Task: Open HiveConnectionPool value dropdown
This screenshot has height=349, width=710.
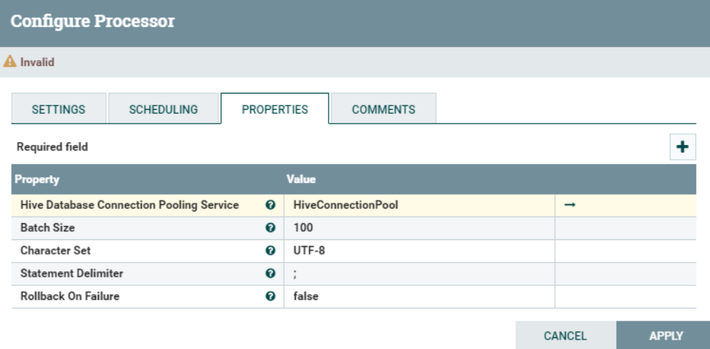Action: [419, 205]
